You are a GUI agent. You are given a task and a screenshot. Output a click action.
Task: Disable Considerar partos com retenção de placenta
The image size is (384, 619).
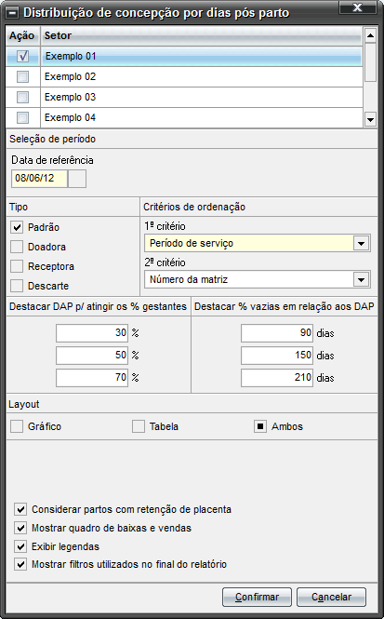click(x=20, y=509)
